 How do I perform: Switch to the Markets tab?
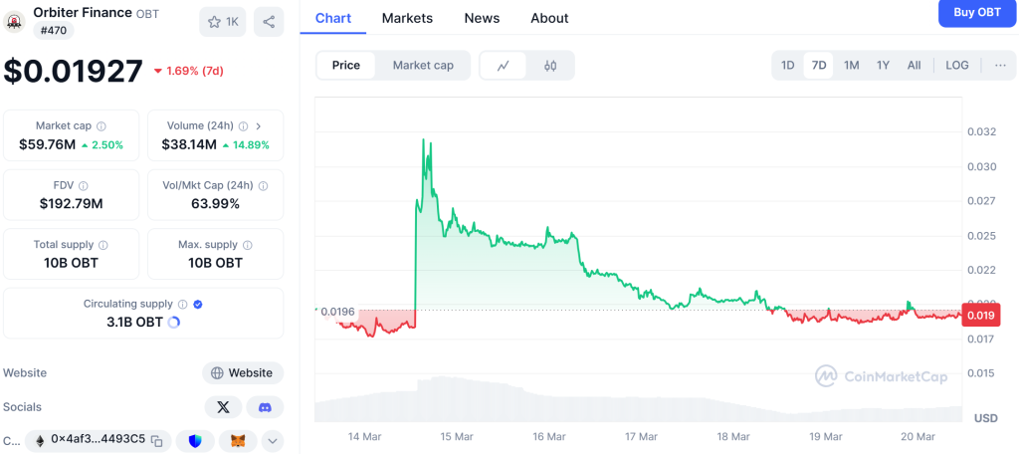pos(407,18)
